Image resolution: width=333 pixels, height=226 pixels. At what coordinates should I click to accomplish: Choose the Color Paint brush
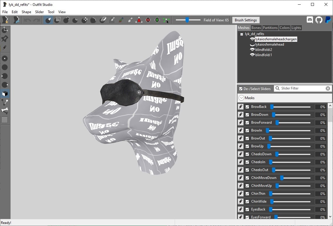click(x=121, y=20)
